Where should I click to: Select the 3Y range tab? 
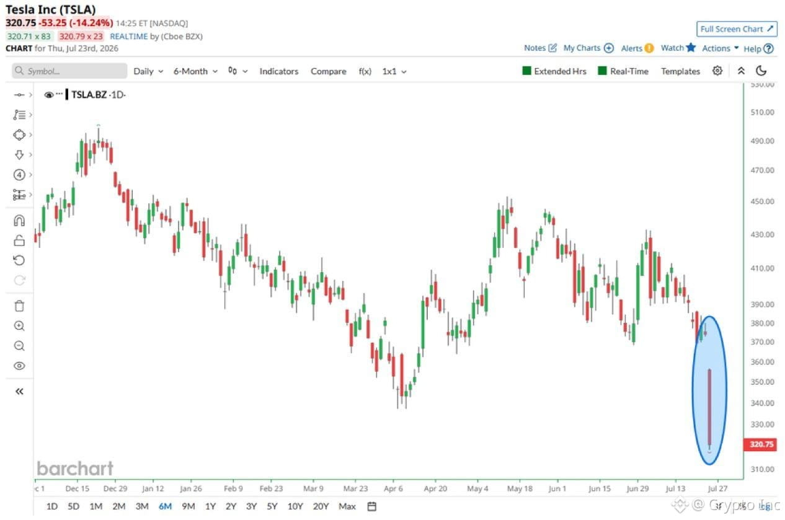(x=251, y=506)
